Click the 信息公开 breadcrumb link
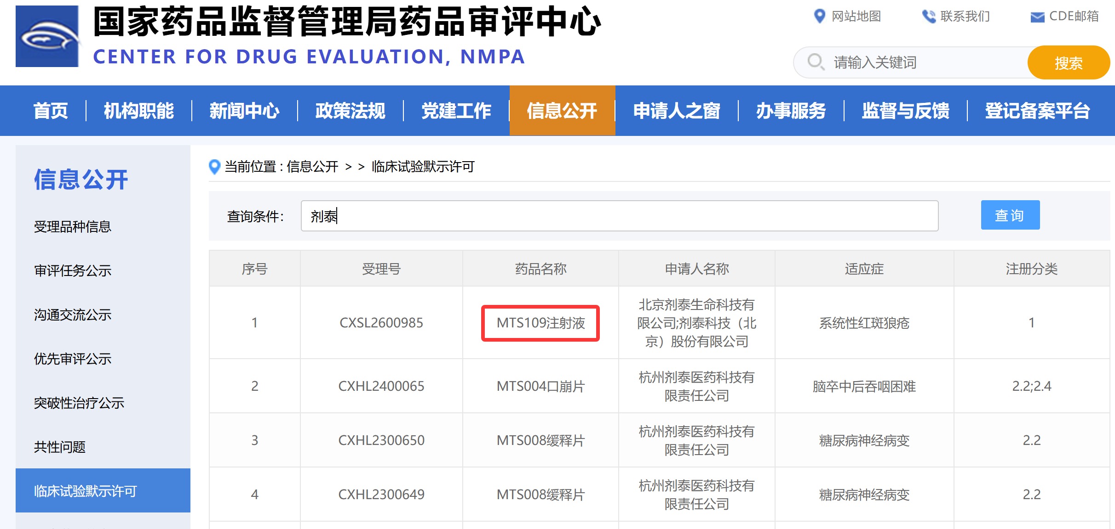 click(x=312, y=167)
